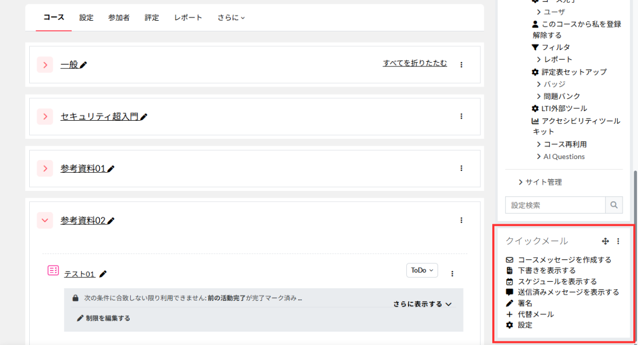Open the ToDo completion dropdown
The height and width of the screenshot is (345, 638).
pos(422,270)
